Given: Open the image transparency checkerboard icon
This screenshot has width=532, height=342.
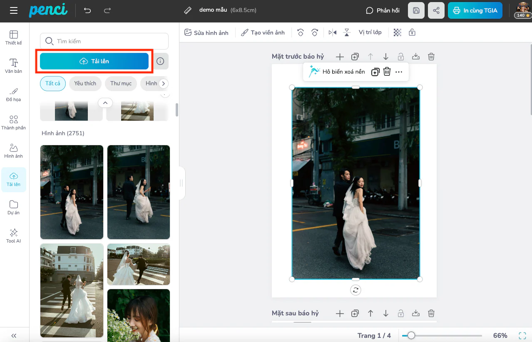Looking at the screenshot, I should point(398,32).
